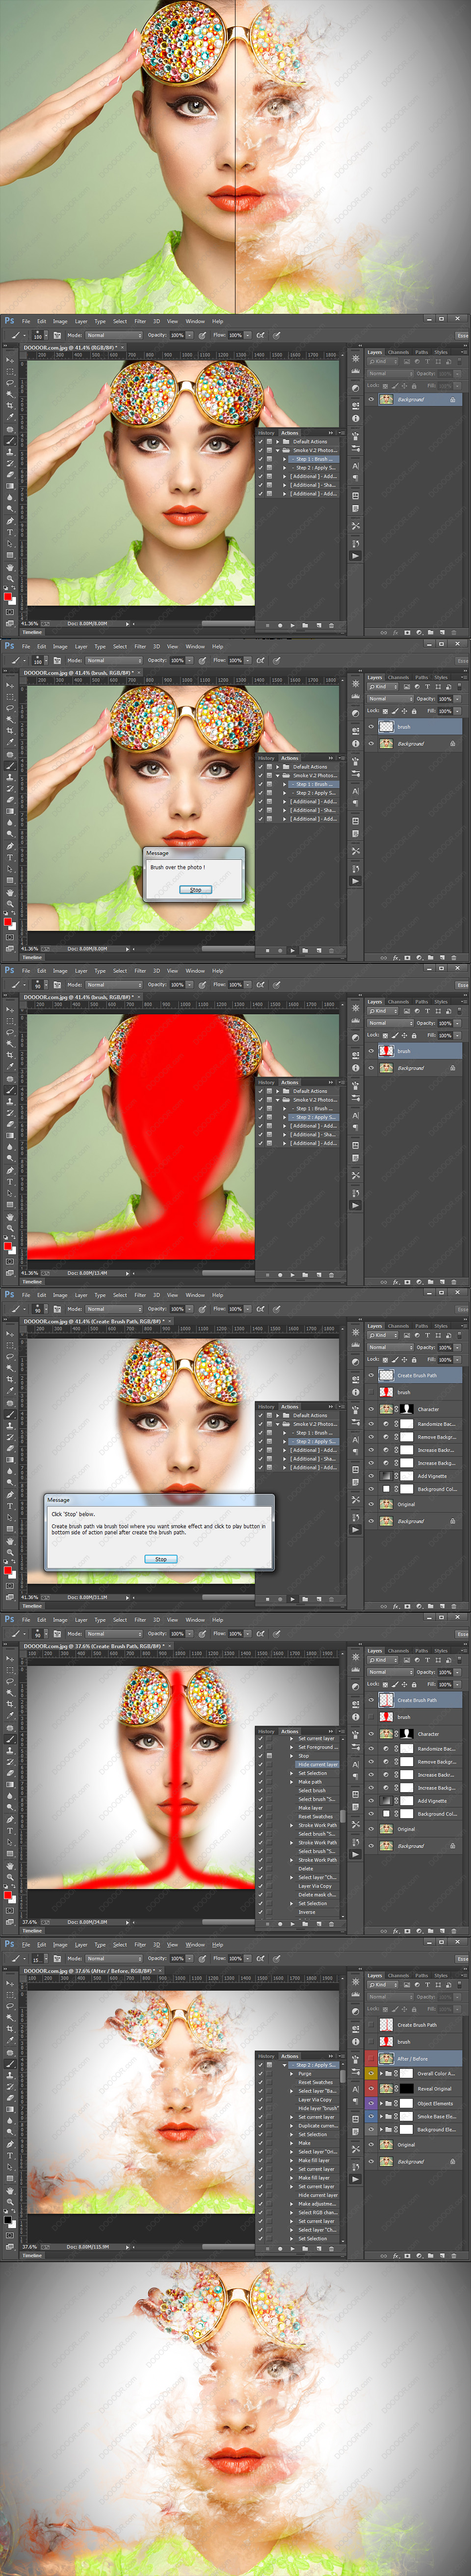The height and width of the screenshot is (2576, 471).
Task: Hide the Object Elements group
Action: pyautogui.click(x=372, y=2103)
